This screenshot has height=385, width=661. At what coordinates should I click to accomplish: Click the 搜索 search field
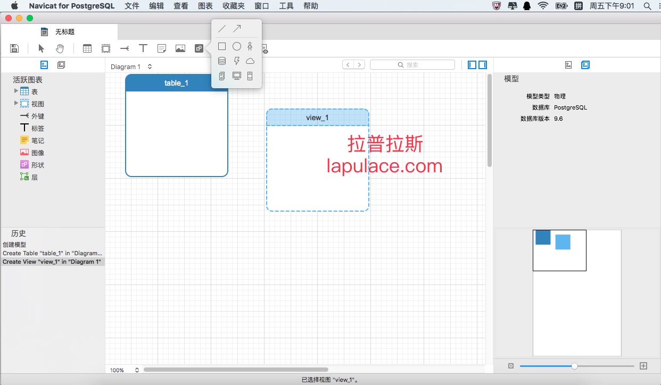click(x=412, y=65)
